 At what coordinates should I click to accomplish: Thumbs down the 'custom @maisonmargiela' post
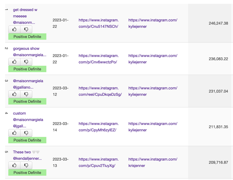click(26, 133)
